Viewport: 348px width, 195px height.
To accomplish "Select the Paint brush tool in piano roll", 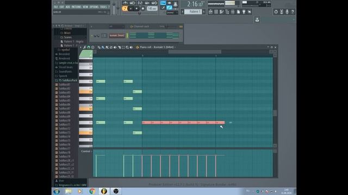I will pos(103,47).
